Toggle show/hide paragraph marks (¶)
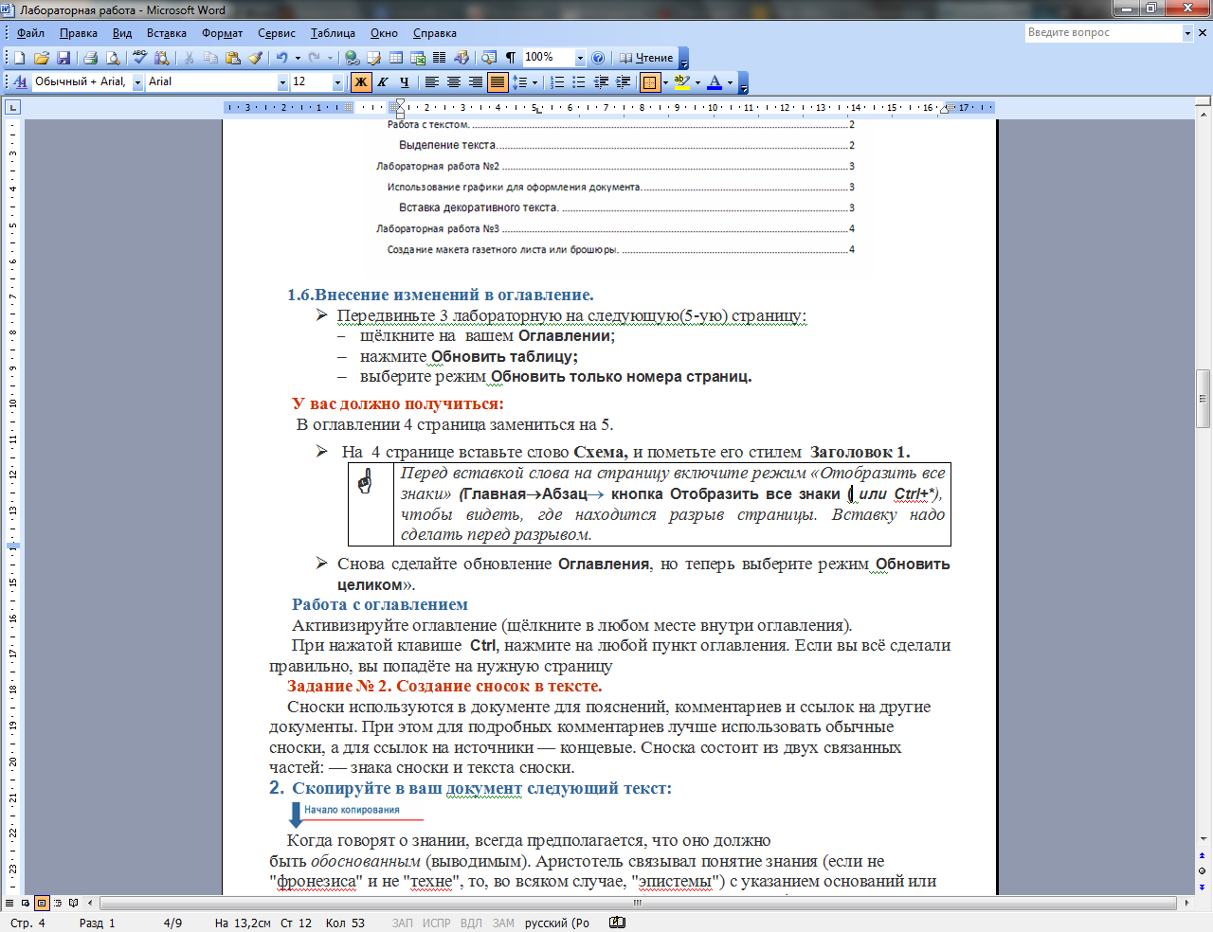The height and width of the screenshot is (932, 1213). tap(511, 58)
